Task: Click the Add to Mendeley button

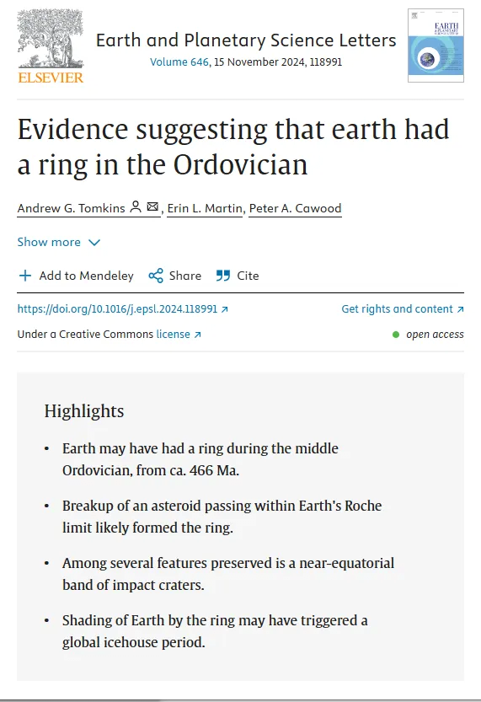Action: [77, 276]
